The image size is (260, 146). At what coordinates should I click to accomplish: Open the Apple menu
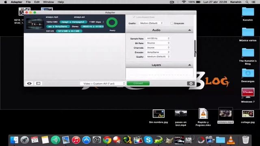(x=5, y=2)
